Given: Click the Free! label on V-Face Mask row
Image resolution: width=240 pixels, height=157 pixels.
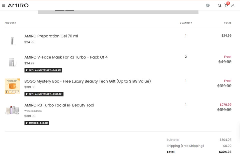Looking at the screenshot, I should tap(228, 57).
